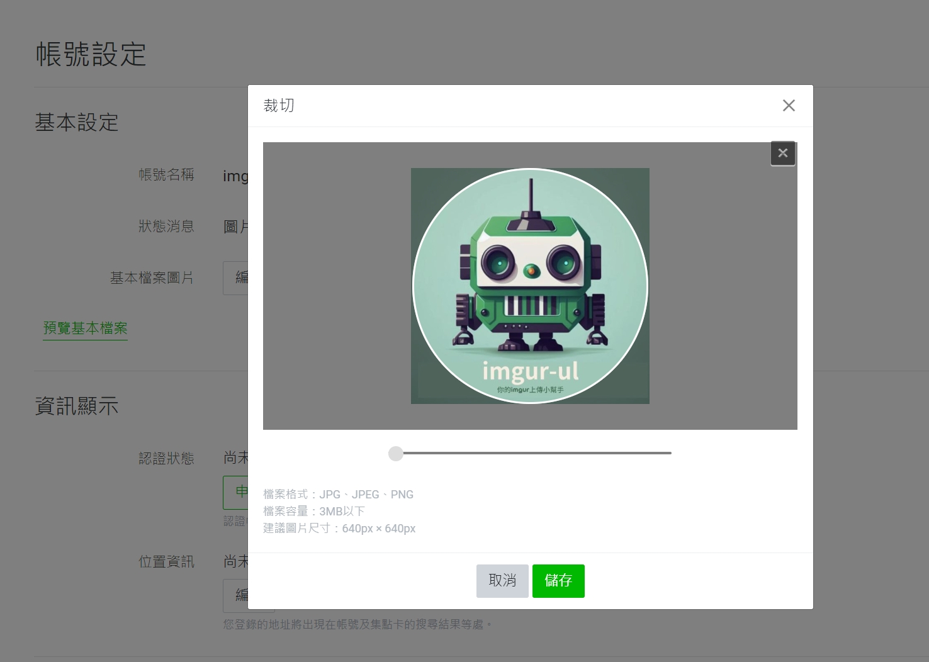The height and width of the screenshot is (662, 929).
Task: Click the 檔案格式:JPG、JPEG、PNG text
Action: pos(339,495)
